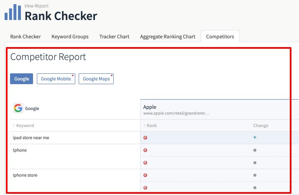The width and height of the screenshot is (299, 195).
Task: Click the B marker's change dot for iphone store
Action: pyautogui.click(x=255, y=188)
